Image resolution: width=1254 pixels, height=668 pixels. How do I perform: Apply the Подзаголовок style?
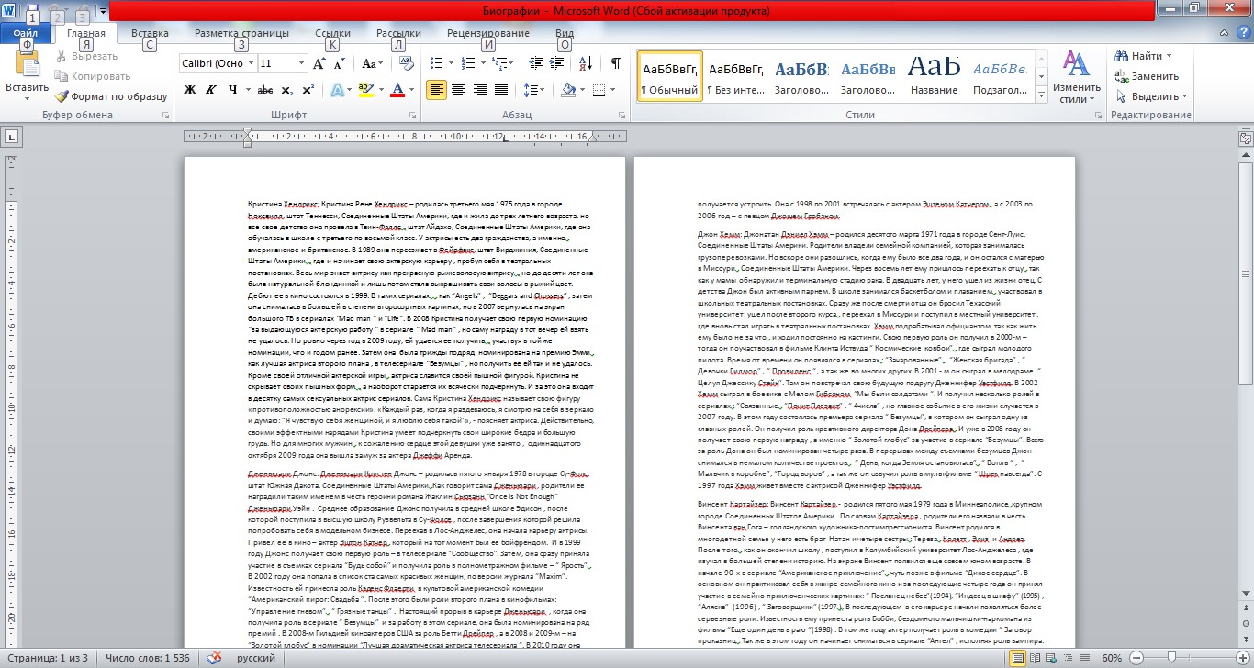tap(1001, 76)
